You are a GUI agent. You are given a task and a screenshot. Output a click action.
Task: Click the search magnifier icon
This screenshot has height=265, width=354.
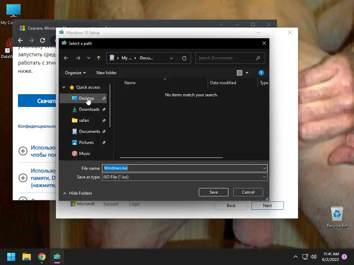(x=258, y=58)
